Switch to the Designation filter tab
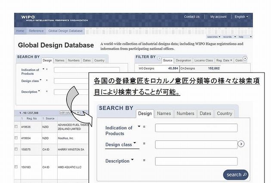Screen dimensions: 271x183 coord(183,61)
